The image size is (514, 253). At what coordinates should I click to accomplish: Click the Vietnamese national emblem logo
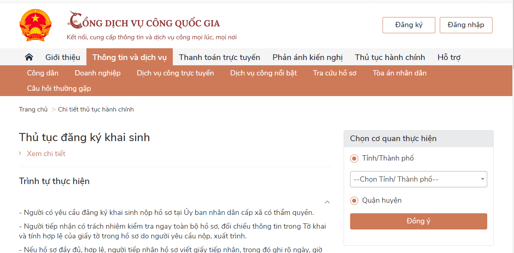(35, 25)
